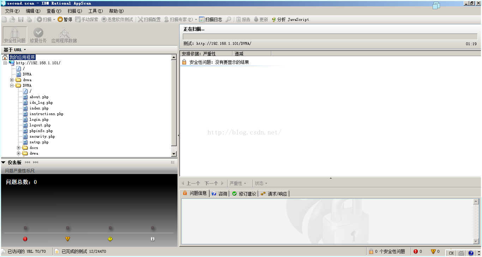Go to next issue with 下一个
Image resolution: width=482 pixels, height=257 pixels.
214,183
